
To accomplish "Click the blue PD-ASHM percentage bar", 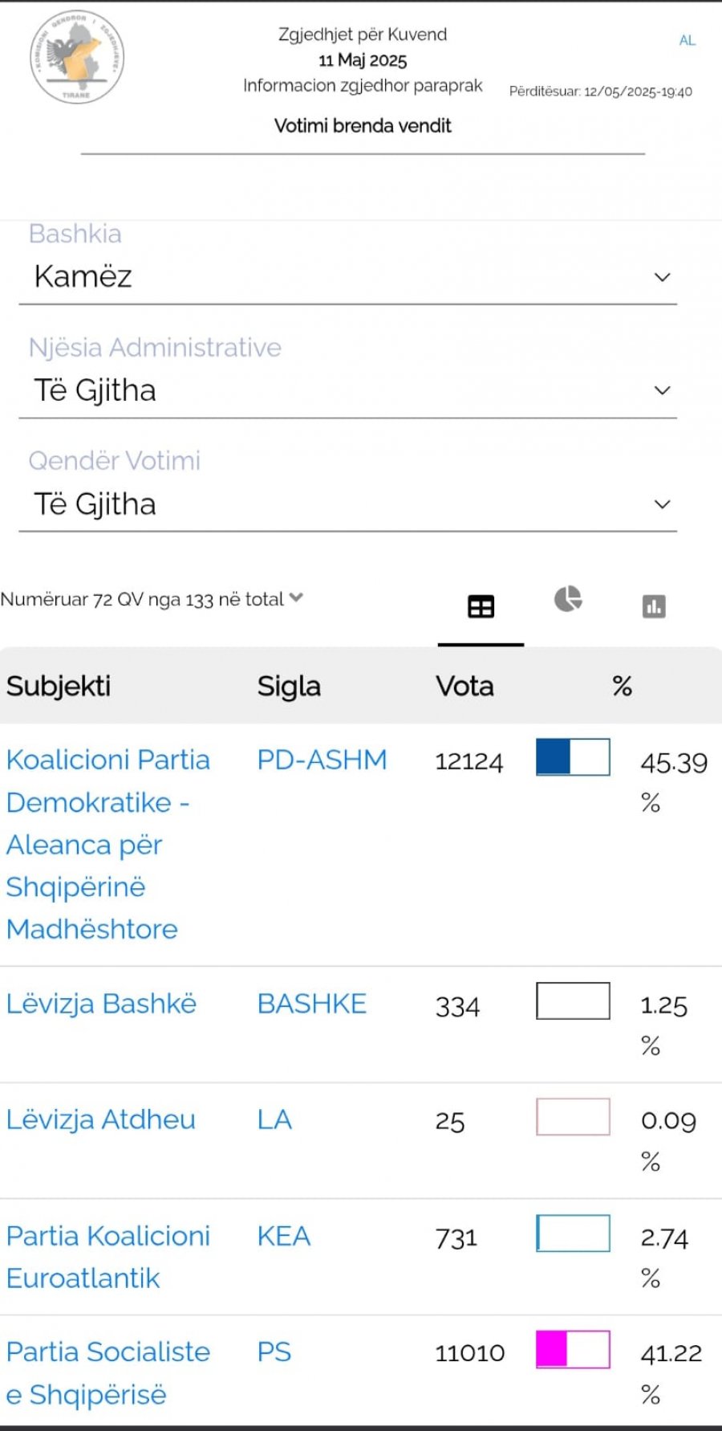I will tap(573, 757).
